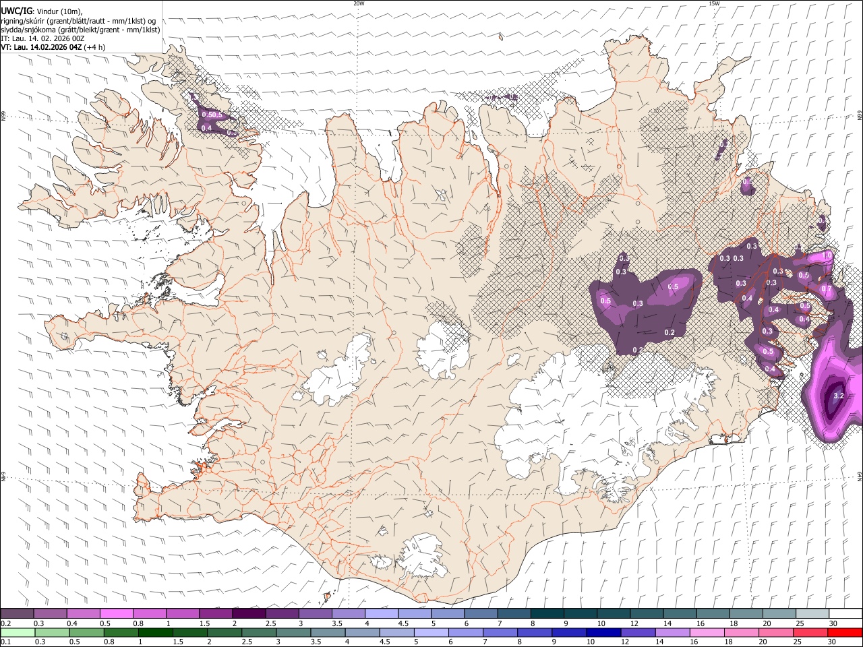This screenshot has height=647, width=863.
Task: Click the upper legend swatch starting at 1.5
Action: 216,613
